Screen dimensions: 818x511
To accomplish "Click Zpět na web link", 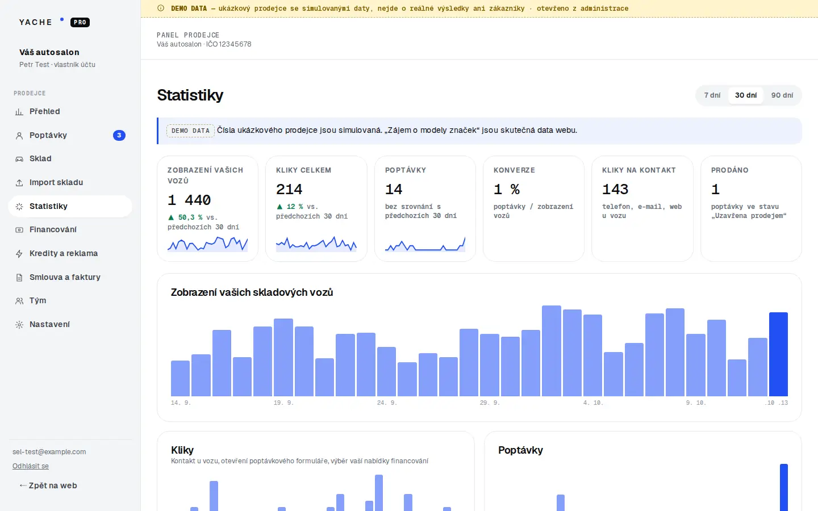I will pos(48,485).
